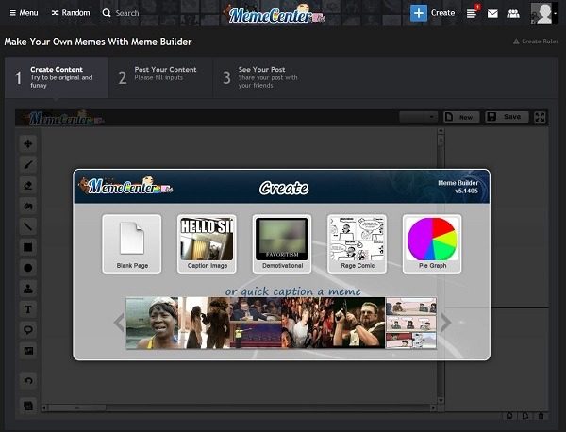Pick the man holding gun meme thumbnail
This screenshot has height=432, width=566.
(x=359, y=323)
